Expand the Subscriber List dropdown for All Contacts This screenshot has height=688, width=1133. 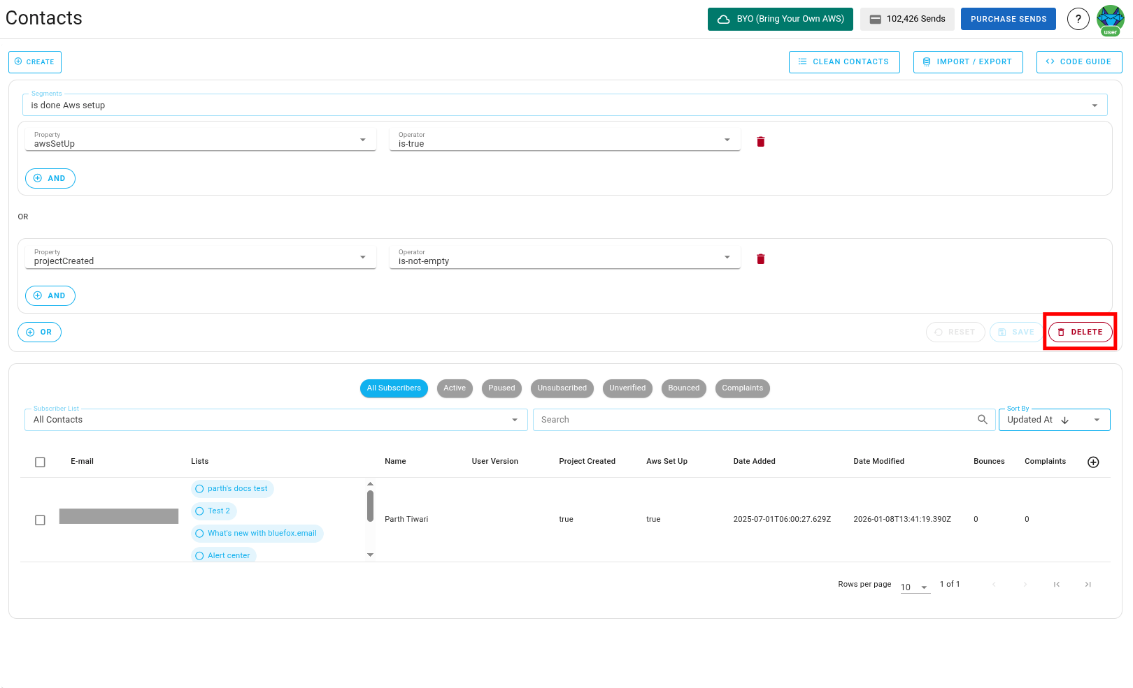click(515, 420)
